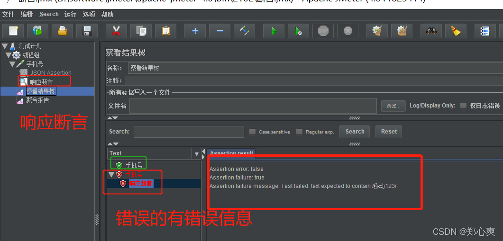Click the 文件名 input field
503x241 pixels.
point(253,106)
